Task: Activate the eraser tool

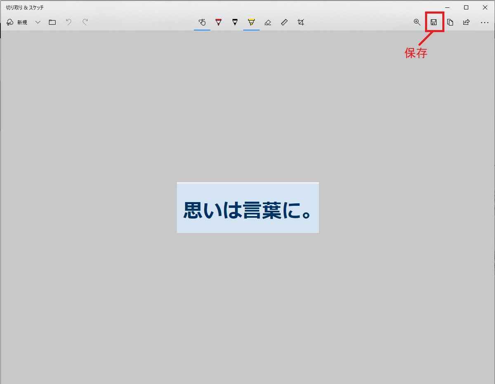Action: pos(268,22)
